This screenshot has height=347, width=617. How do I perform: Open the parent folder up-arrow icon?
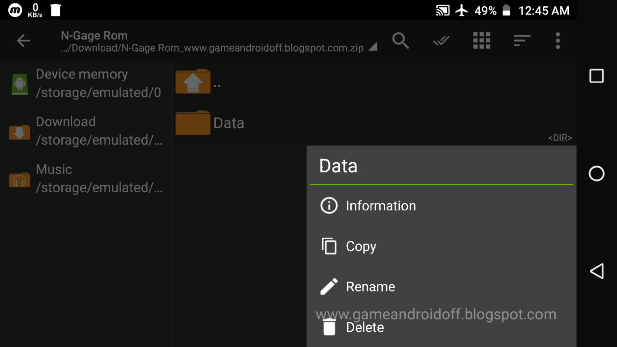[193, 82]
